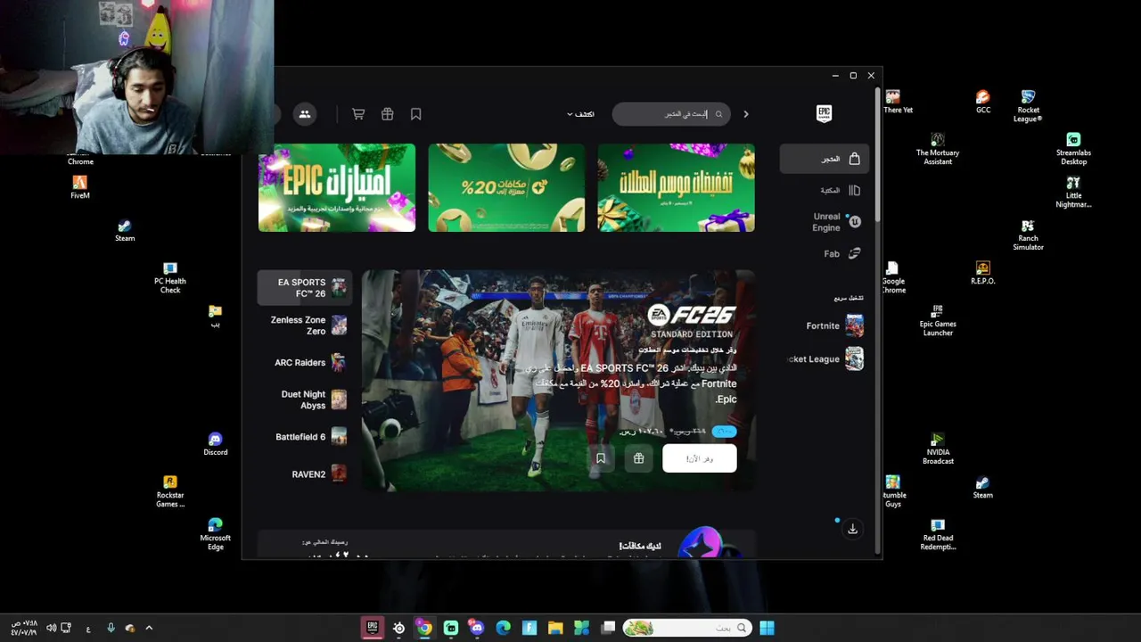Open the holiday sale green banner
Viewport: 1141px width, 642px height.
[676, 187]
